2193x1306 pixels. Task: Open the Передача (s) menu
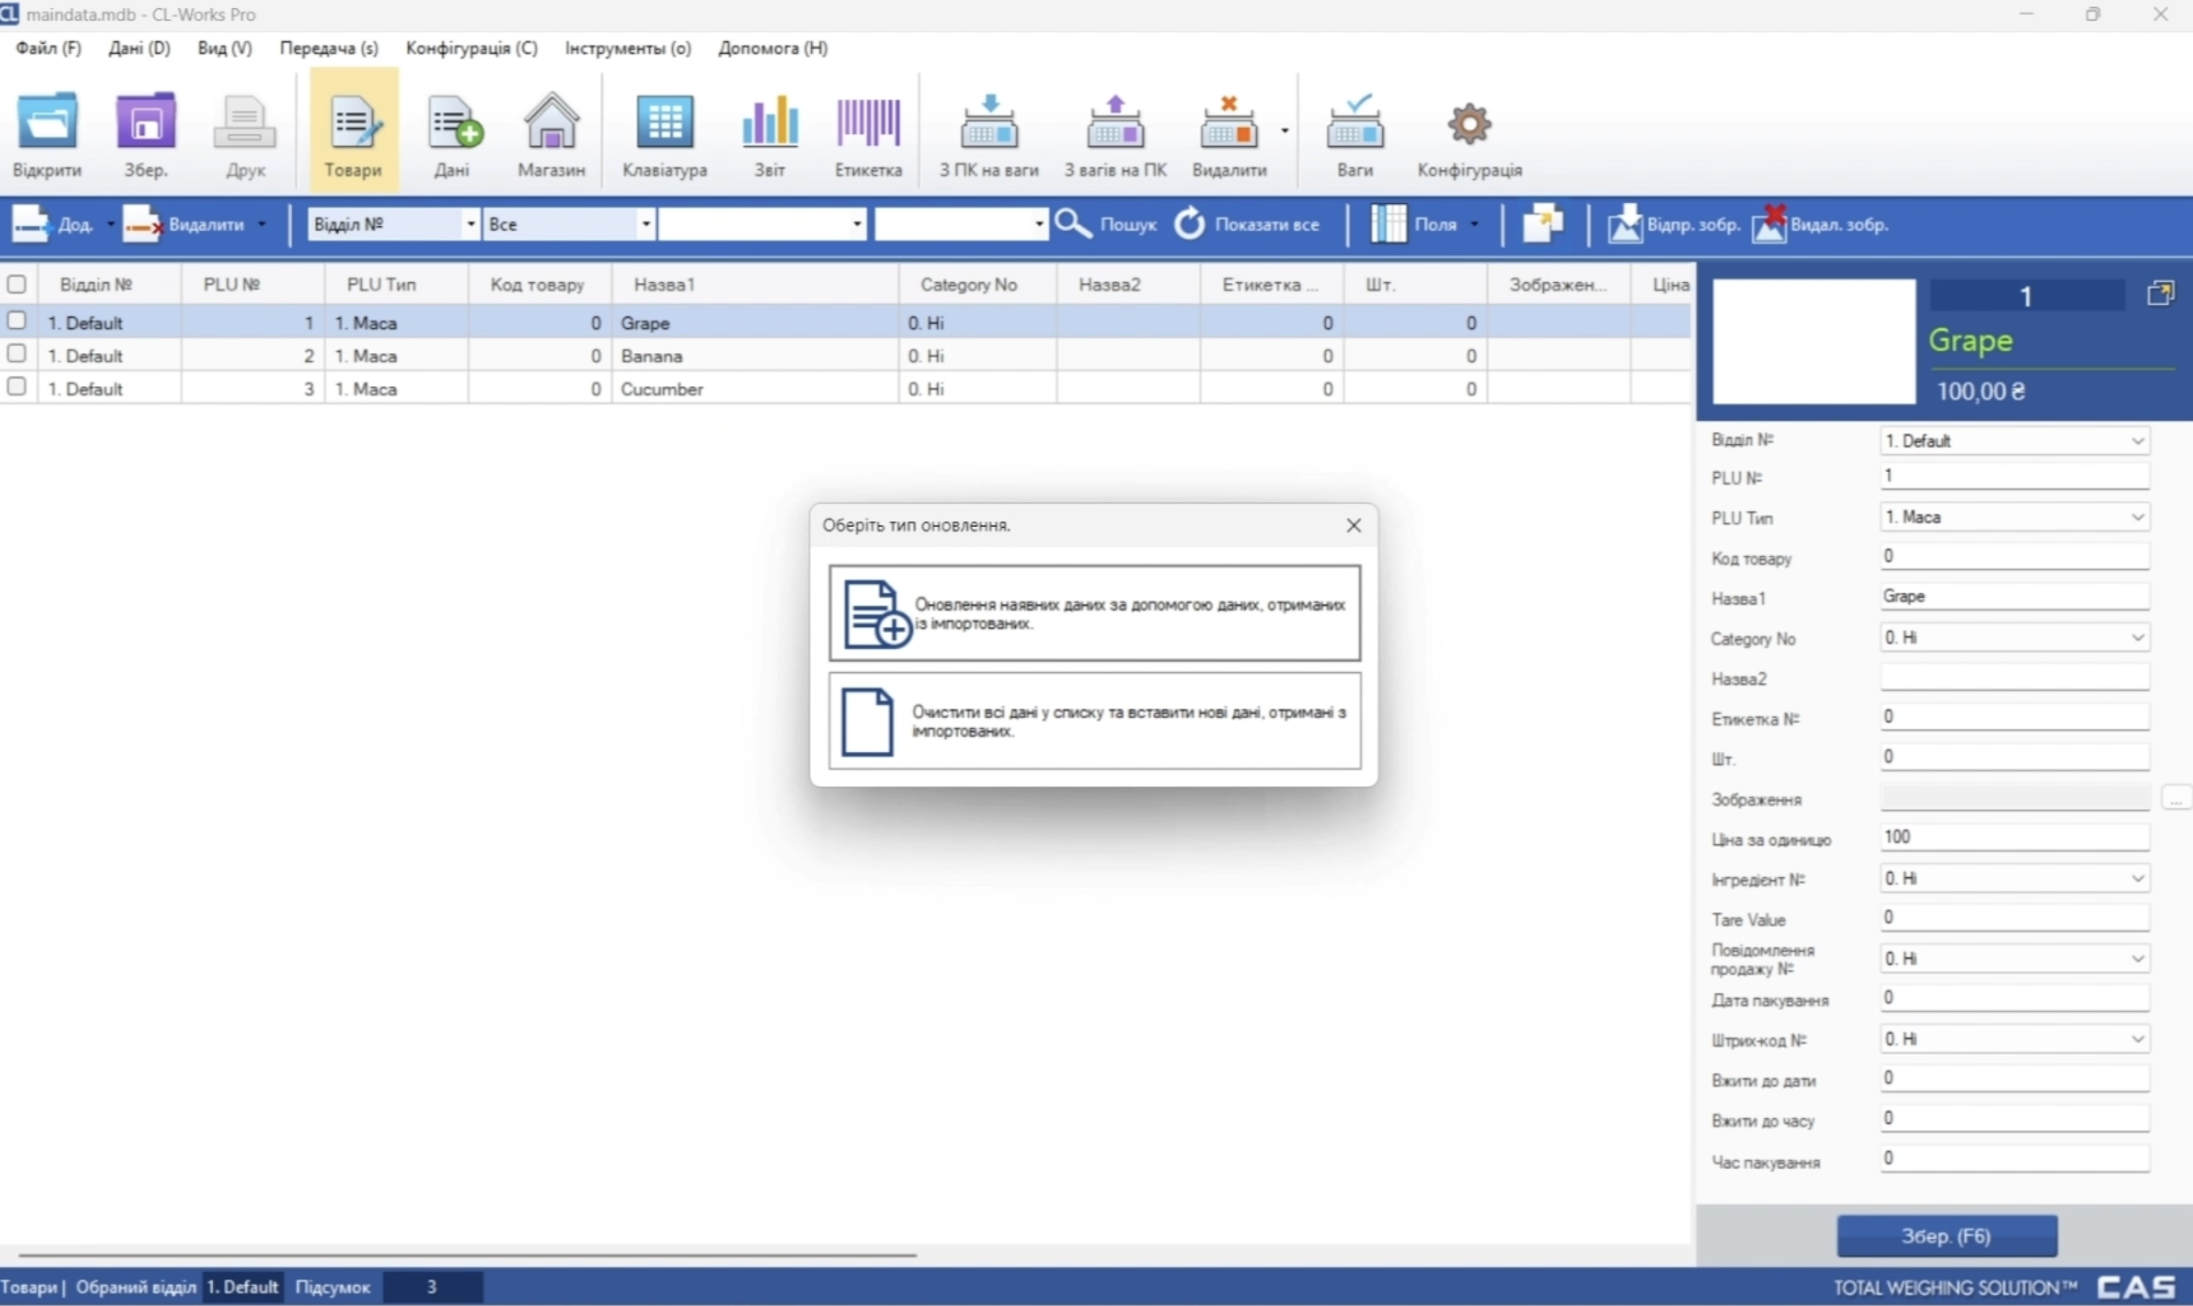tap(328, 48)
